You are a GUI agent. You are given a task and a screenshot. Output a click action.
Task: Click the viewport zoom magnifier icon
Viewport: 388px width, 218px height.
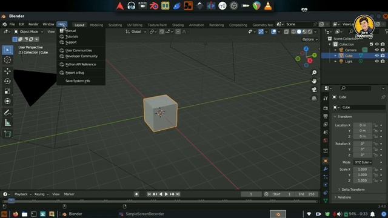[314, 73]
